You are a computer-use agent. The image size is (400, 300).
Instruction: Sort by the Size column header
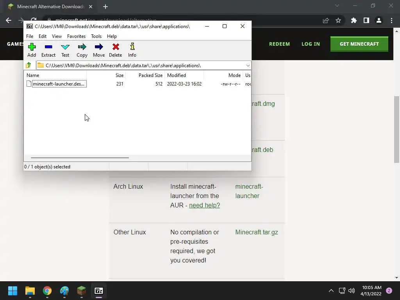pyautogui.click(x=106, y=75)
